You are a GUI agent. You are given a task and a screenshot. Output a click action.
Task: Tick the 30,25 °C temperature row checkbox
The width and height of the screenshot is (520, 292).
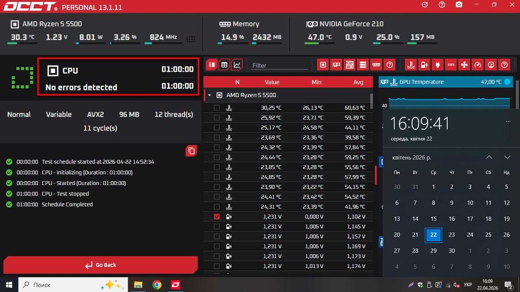click(x=216, y=108)
